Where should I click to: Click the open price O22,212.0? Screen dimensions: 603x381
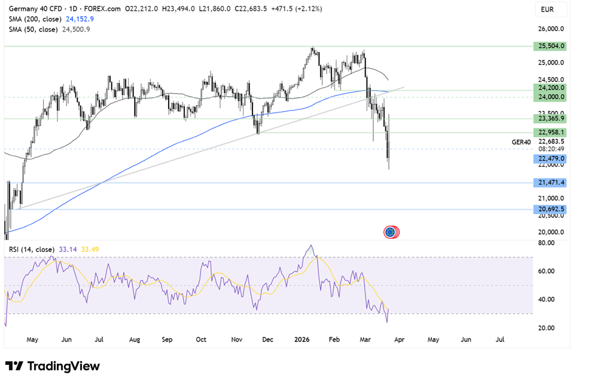[x=141, y=8]
